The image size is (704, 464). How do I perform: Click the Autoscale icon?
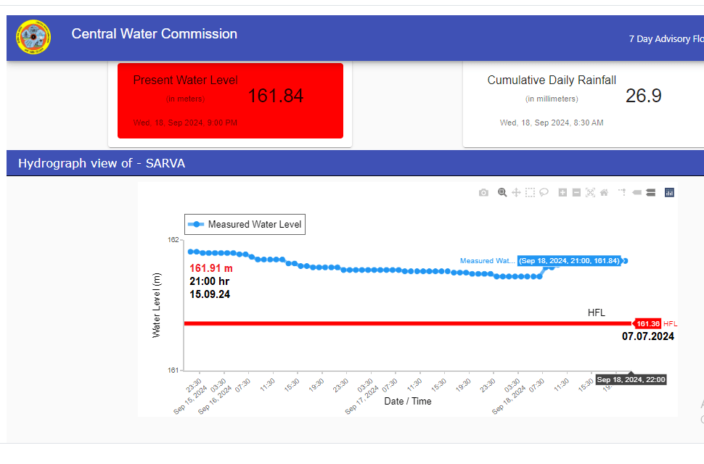[x=590, y=193]
